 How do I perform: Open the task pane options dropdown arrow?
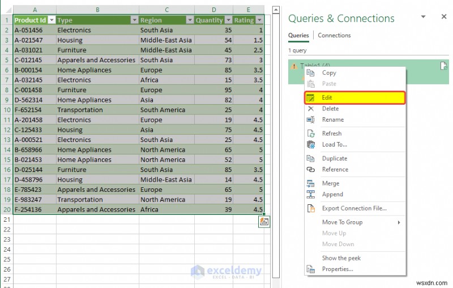[423, 17]
